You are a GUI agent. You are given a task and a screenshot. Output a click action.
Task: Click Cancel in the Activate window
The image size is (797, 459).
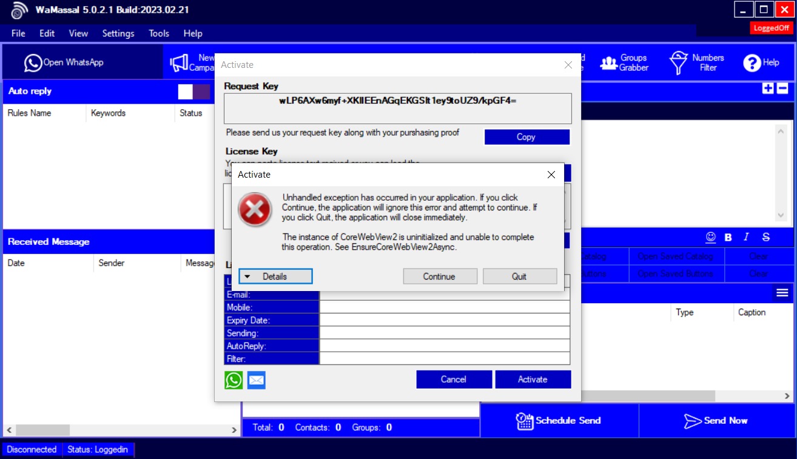tap(454, 380)
